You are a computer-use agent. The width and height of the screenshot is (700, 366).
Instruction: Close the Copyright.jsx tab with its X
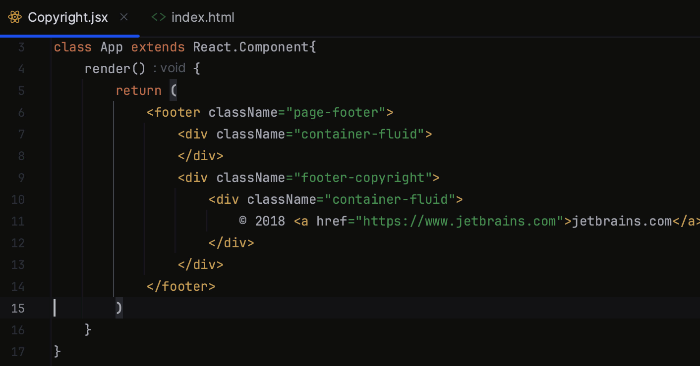pyautogui.click(x=123, y=17)
